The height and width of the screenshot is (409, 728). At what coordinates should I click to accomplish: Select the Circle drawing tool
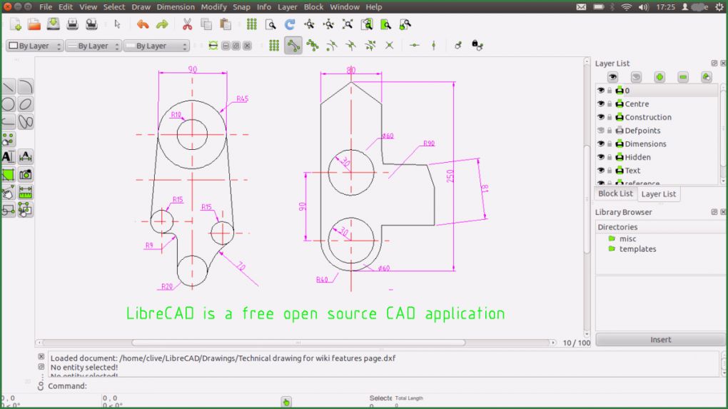(x=9, y=104)
